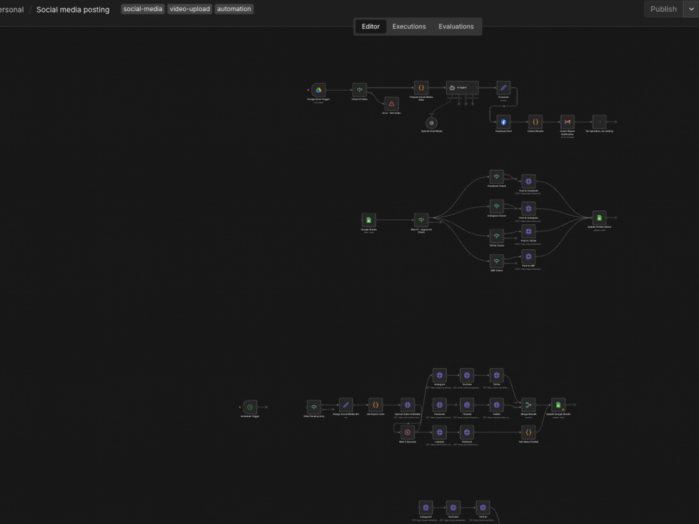This screenshot has height=524, width=699.
Task: Select the Set Status Posted code node
Action: [x=528, y=432]
